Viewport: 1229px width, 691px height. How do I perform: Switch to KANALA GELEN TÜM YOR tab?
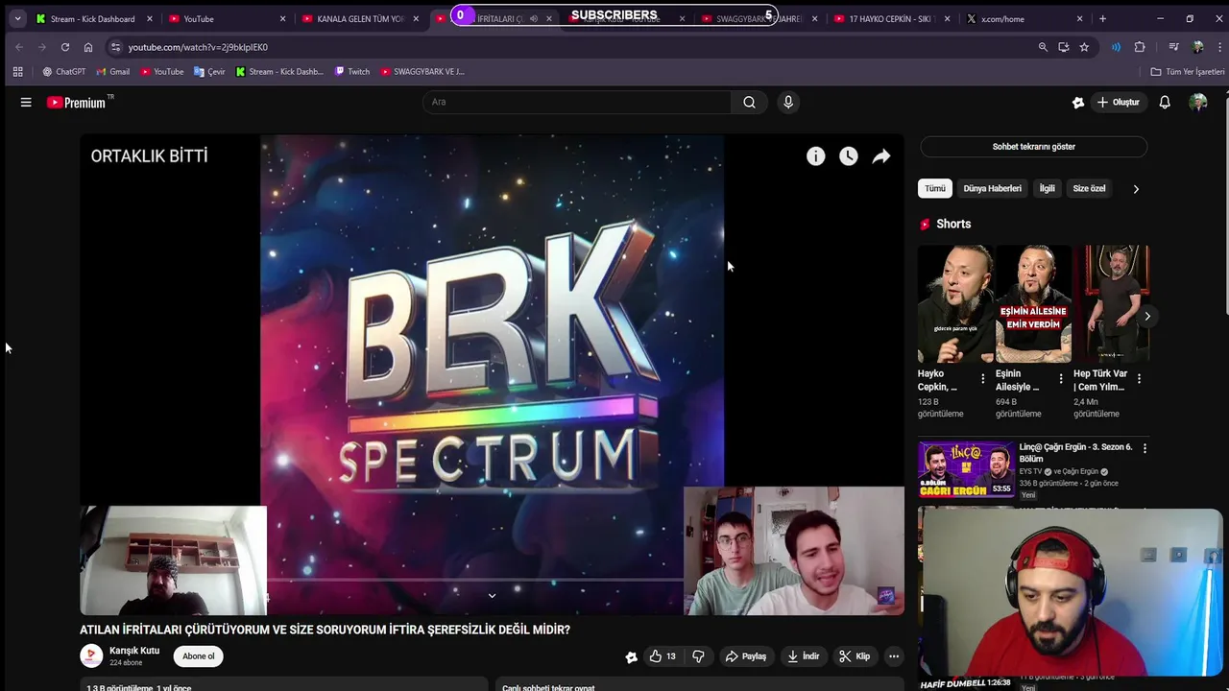(x=360, y=19)
